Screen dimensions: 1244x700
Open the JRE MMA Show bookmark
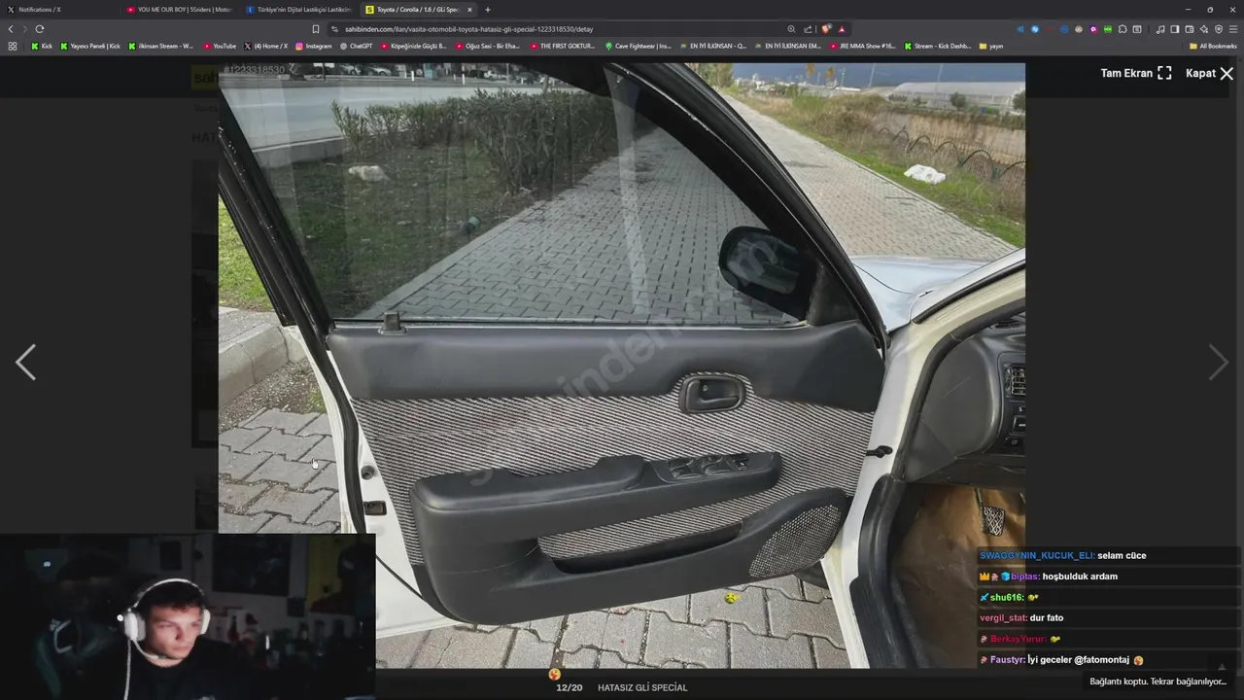click(x=863, y=46)
